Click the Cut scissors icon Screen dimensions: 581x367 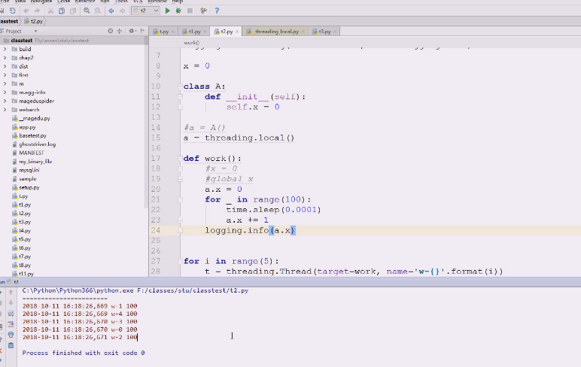[50, 11]
